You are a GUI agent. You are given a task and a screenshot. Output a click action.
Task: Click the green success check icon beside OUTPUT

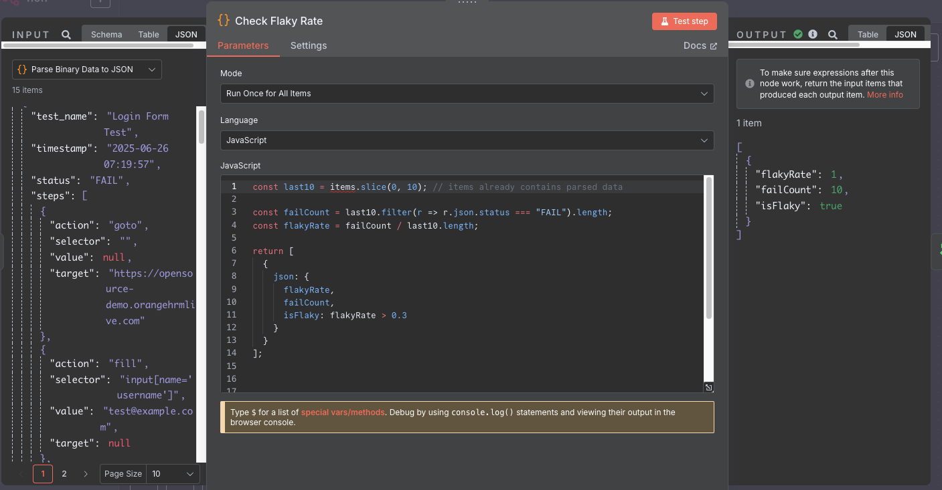798,34
